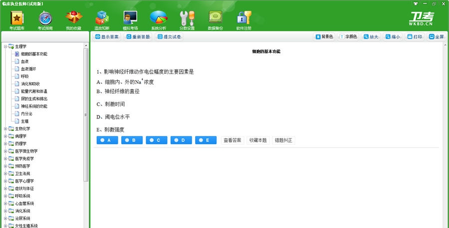This screenshot has width=449, height=228.
Task: Expand the 预防医学 tree node
Action: point(5,166)
